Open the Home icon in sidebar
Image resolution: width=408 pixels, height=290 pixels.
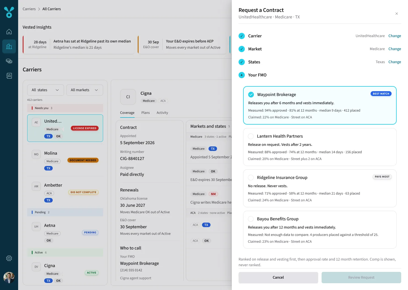pos(9,32)
